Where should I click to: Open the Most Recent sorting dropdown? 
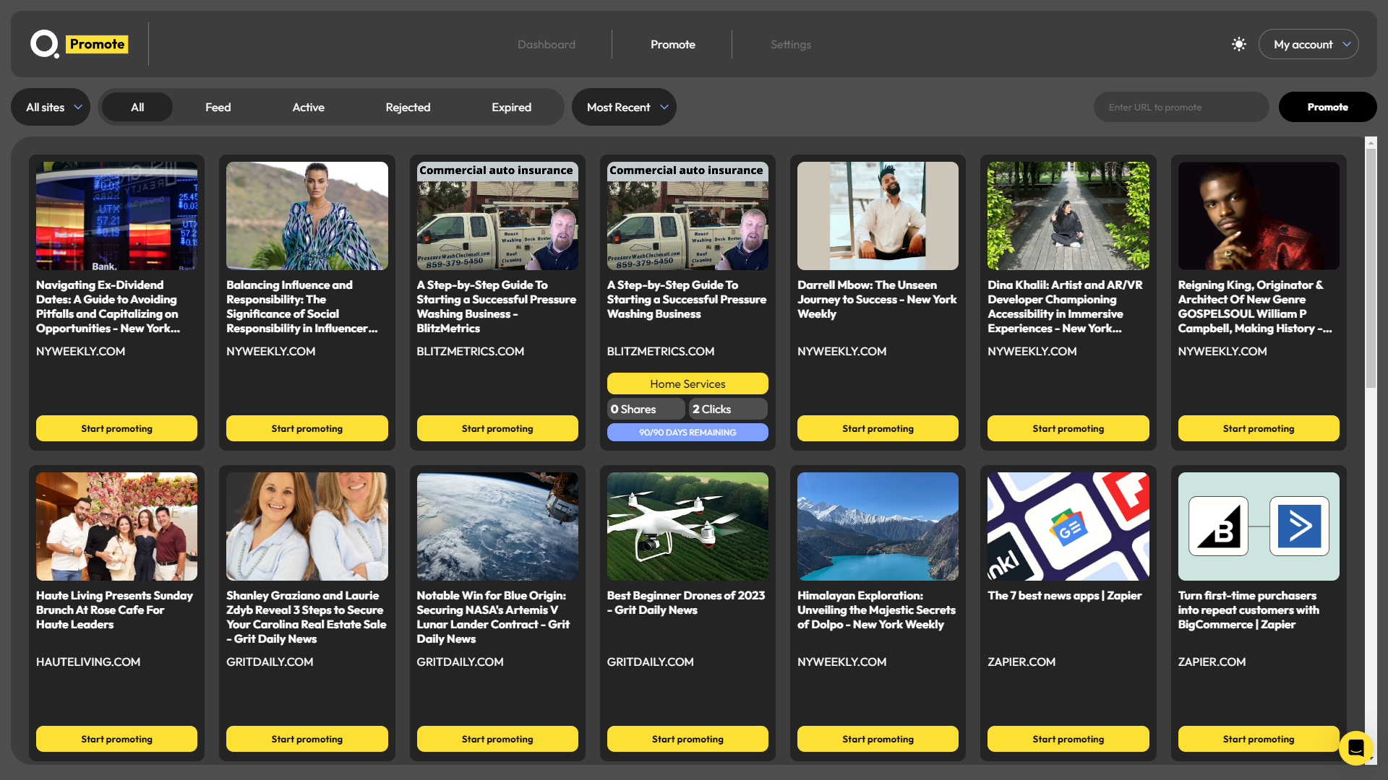point(623,107)
